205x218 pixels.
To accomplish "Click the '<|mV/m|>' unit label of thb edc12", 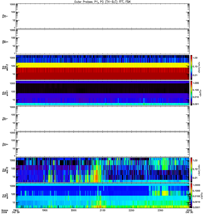I will pyautogui.click(x=199, y=67).
